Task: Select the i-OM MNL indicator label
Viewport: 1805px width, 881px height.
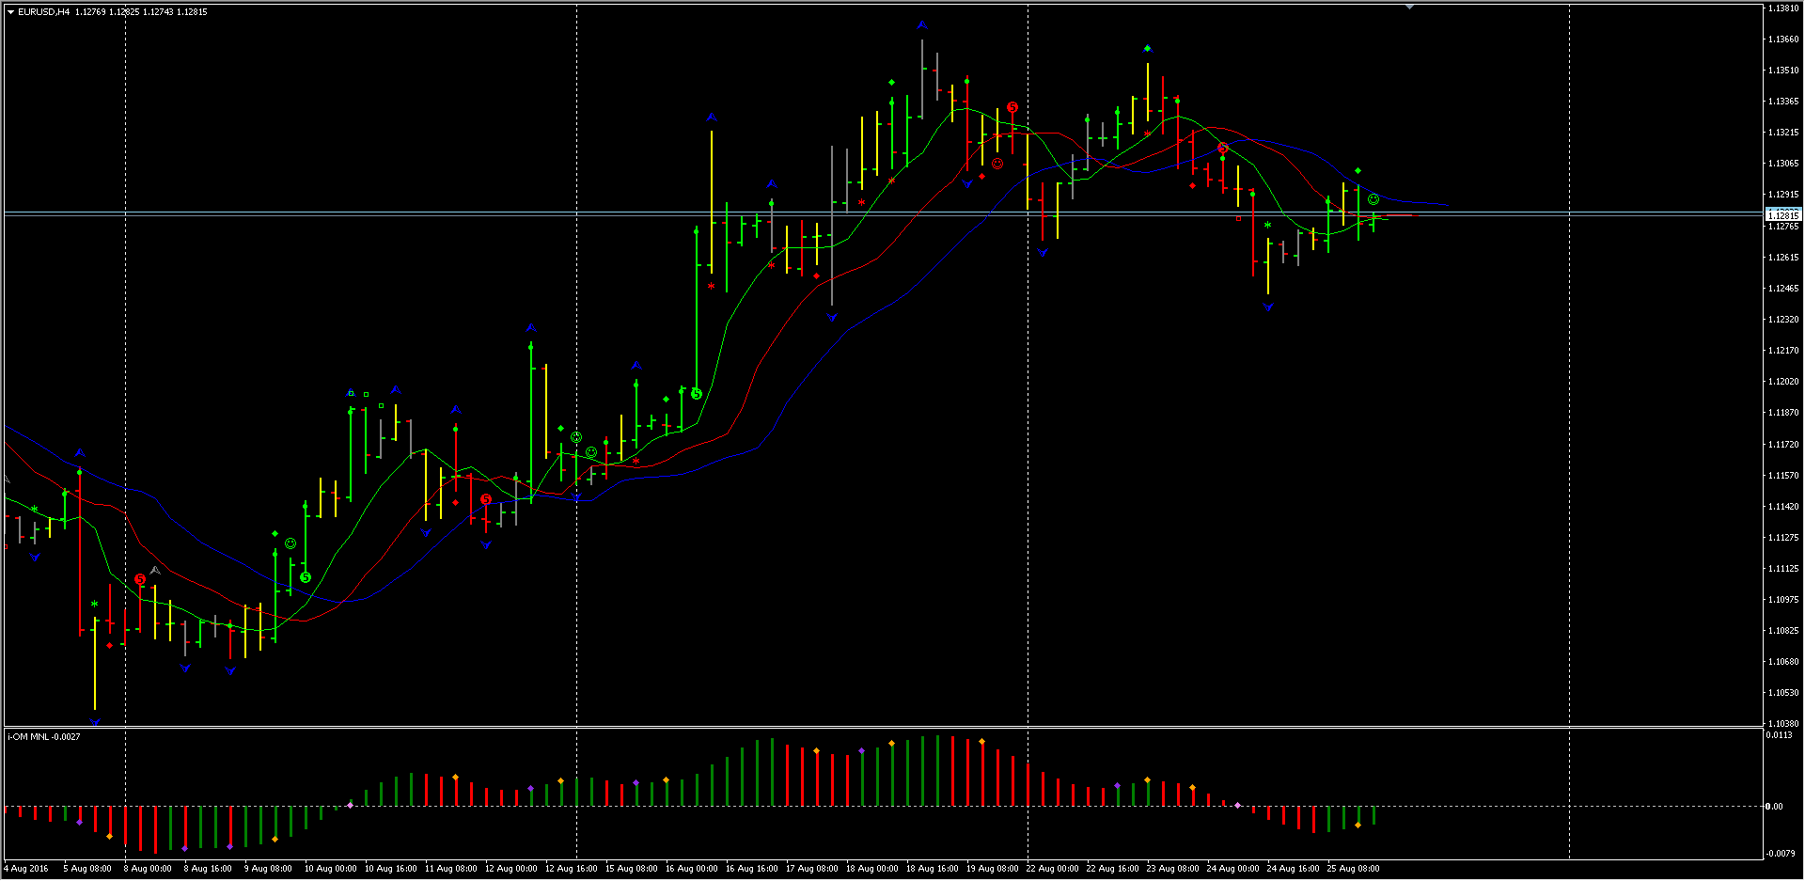Action: coord(44,736)
